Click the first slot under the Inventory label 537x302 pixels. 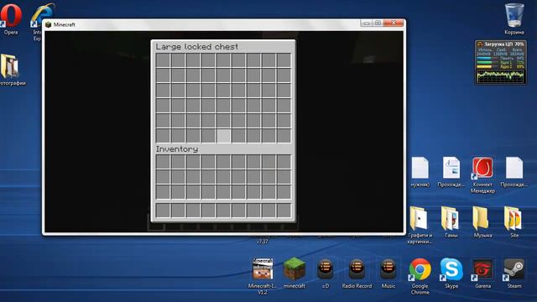pyautogui.click(x=163, y=162)
